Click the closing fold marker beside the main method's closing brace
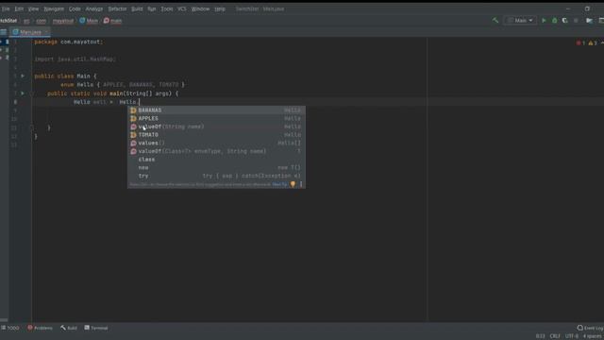The height and width of the screenshot is (340, 604). coord(32,127)
